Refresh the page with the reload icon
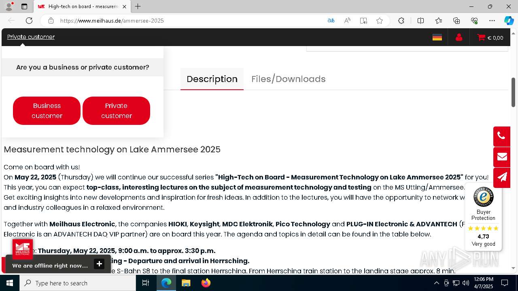Screen dimensions: 518x291 [29, 21]
